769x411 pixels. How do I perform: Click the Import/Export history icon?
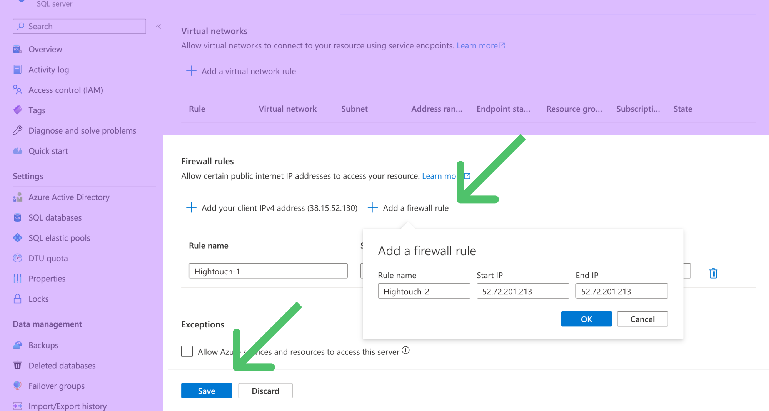tap(17, 406)
